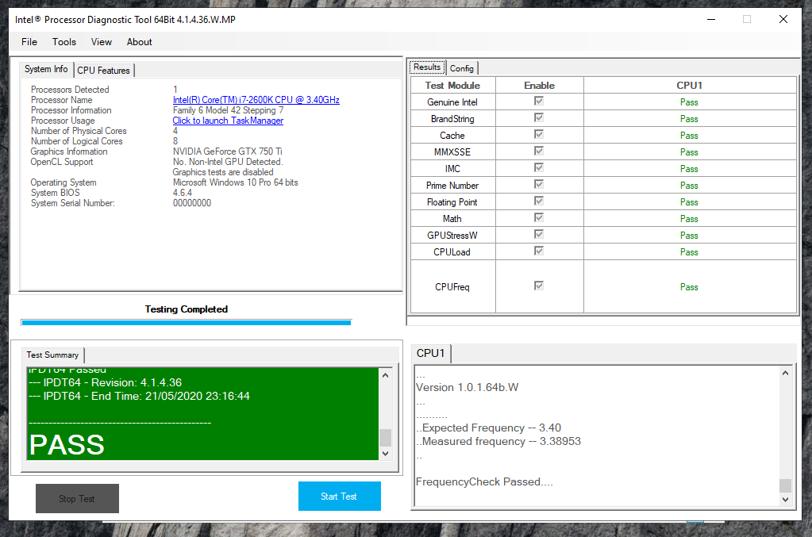Open the About menu

click(x=140, y=42)
